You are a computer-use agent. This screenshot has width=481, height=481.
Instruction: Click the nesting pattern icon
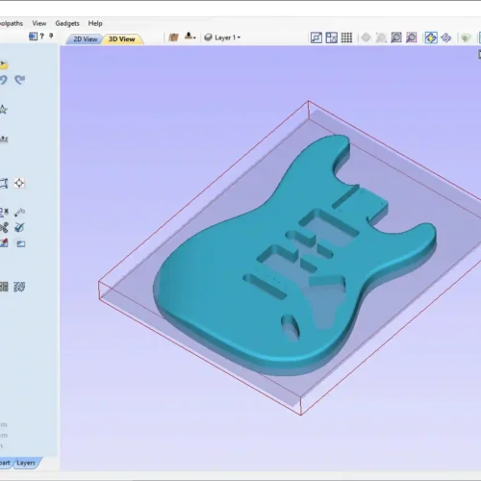[19, 287]
